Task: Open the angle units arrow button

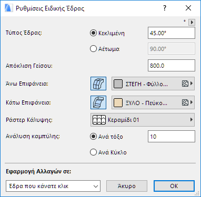Action: click(192, 23)
